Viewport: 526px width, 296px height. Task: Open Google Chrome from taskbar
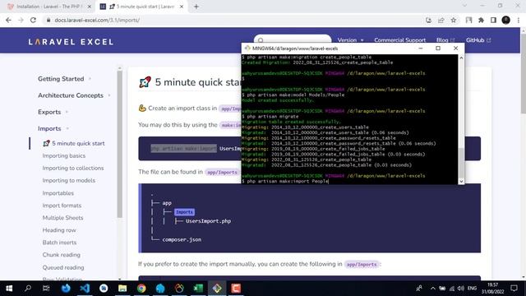click(x=141, y=289)
